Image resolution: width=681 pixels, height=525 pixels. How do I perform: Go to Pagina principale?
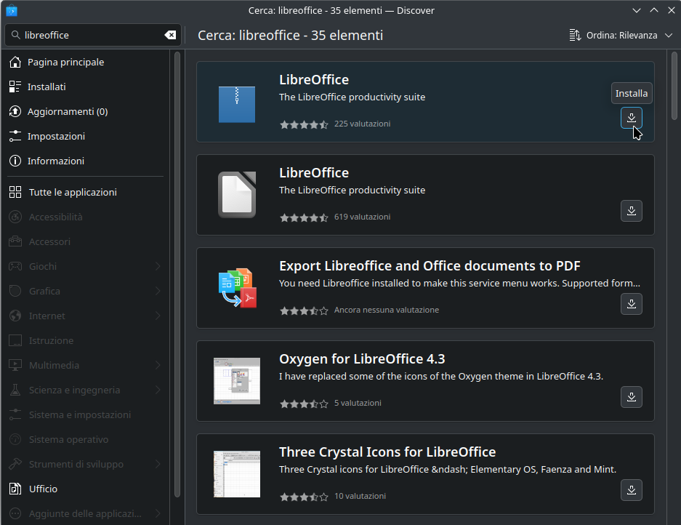point(65,63)
